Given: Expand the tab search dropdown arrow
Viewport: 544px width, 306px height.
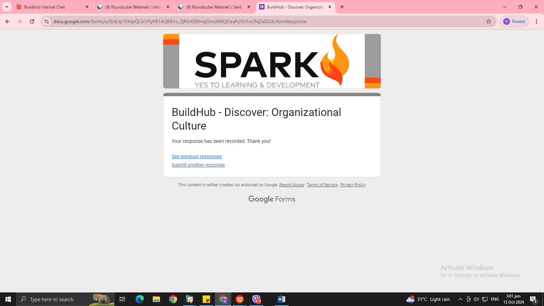Looking at the screenshot, I should point(6,7).
